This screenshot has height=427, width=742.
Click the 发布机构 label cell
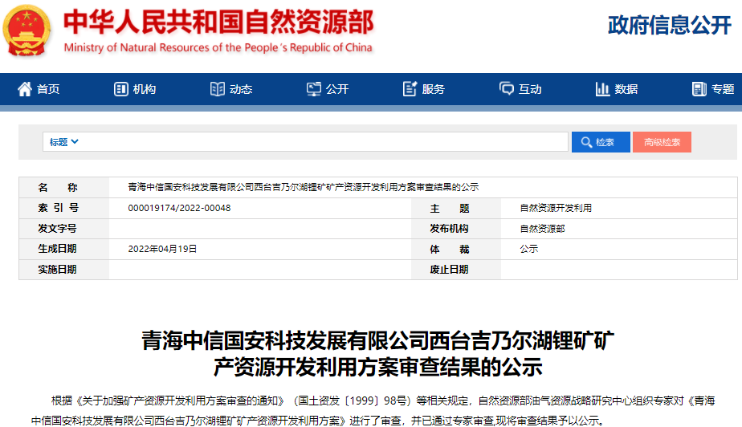[455, 229]
